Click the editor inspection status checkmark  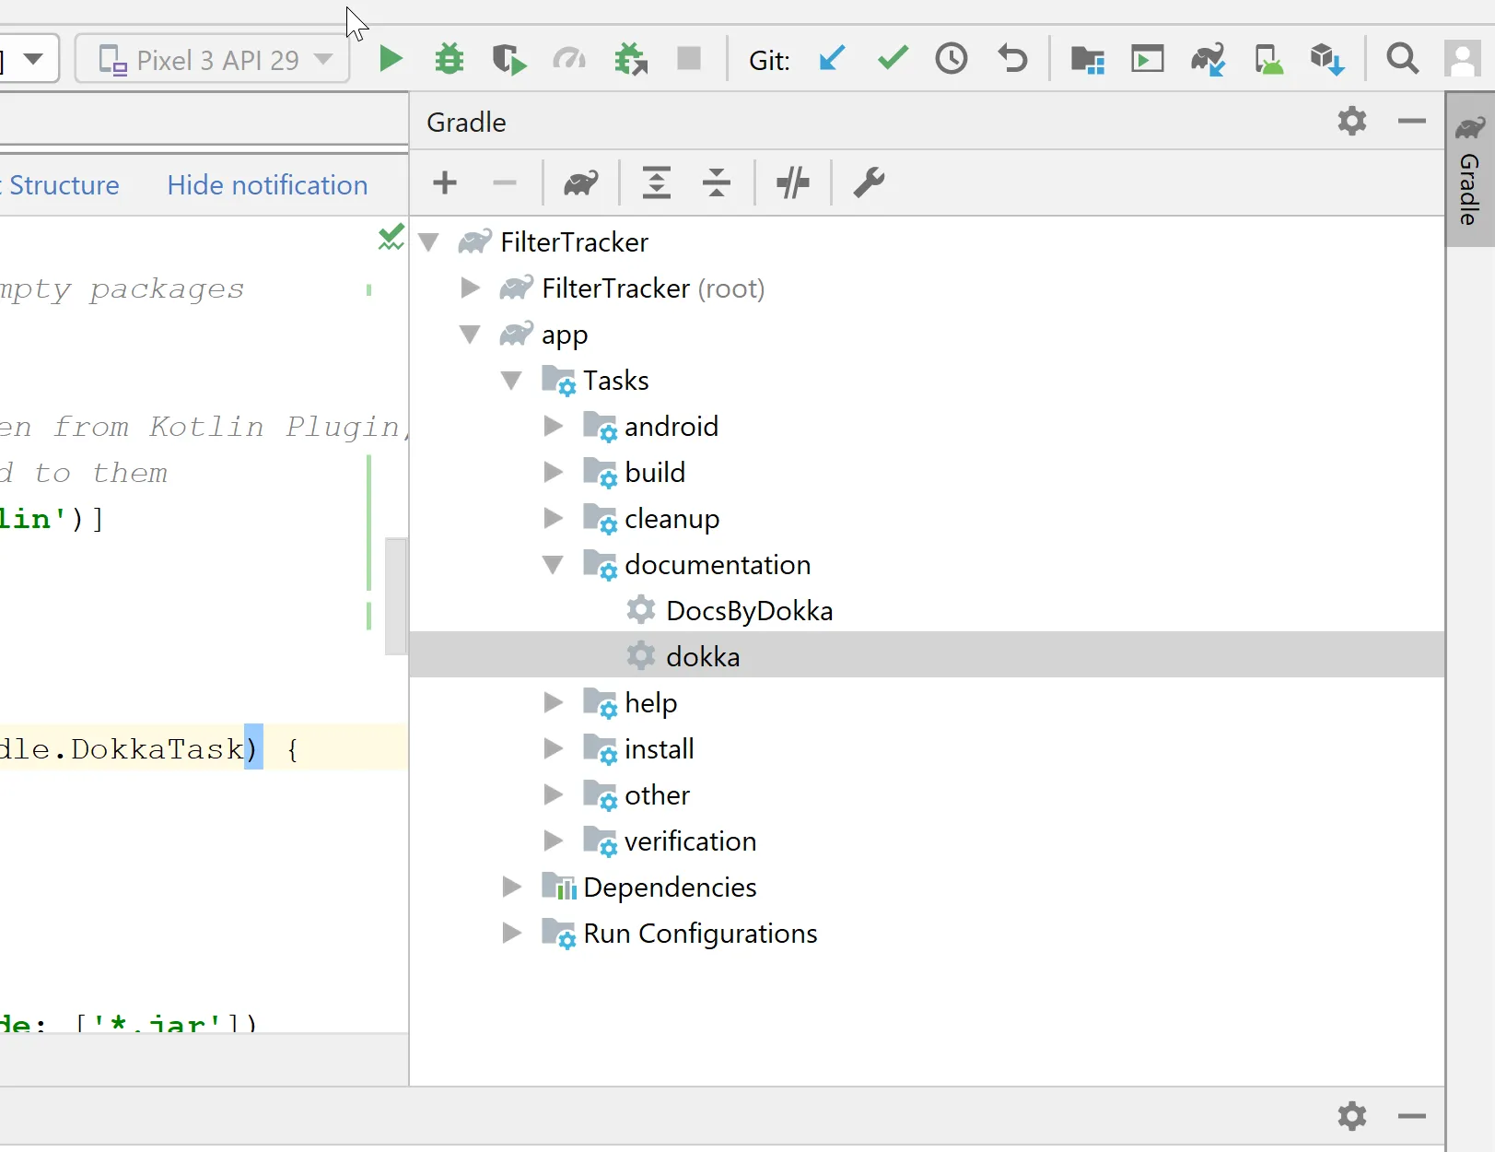coord(391,238)
